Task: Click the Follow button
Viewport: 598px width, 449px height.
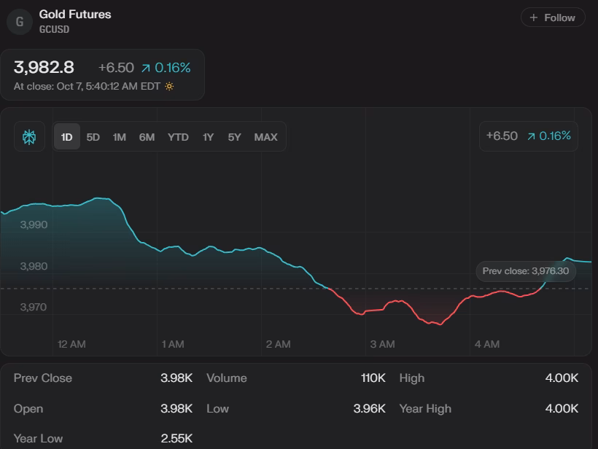Action: click(x=552, y=17)
